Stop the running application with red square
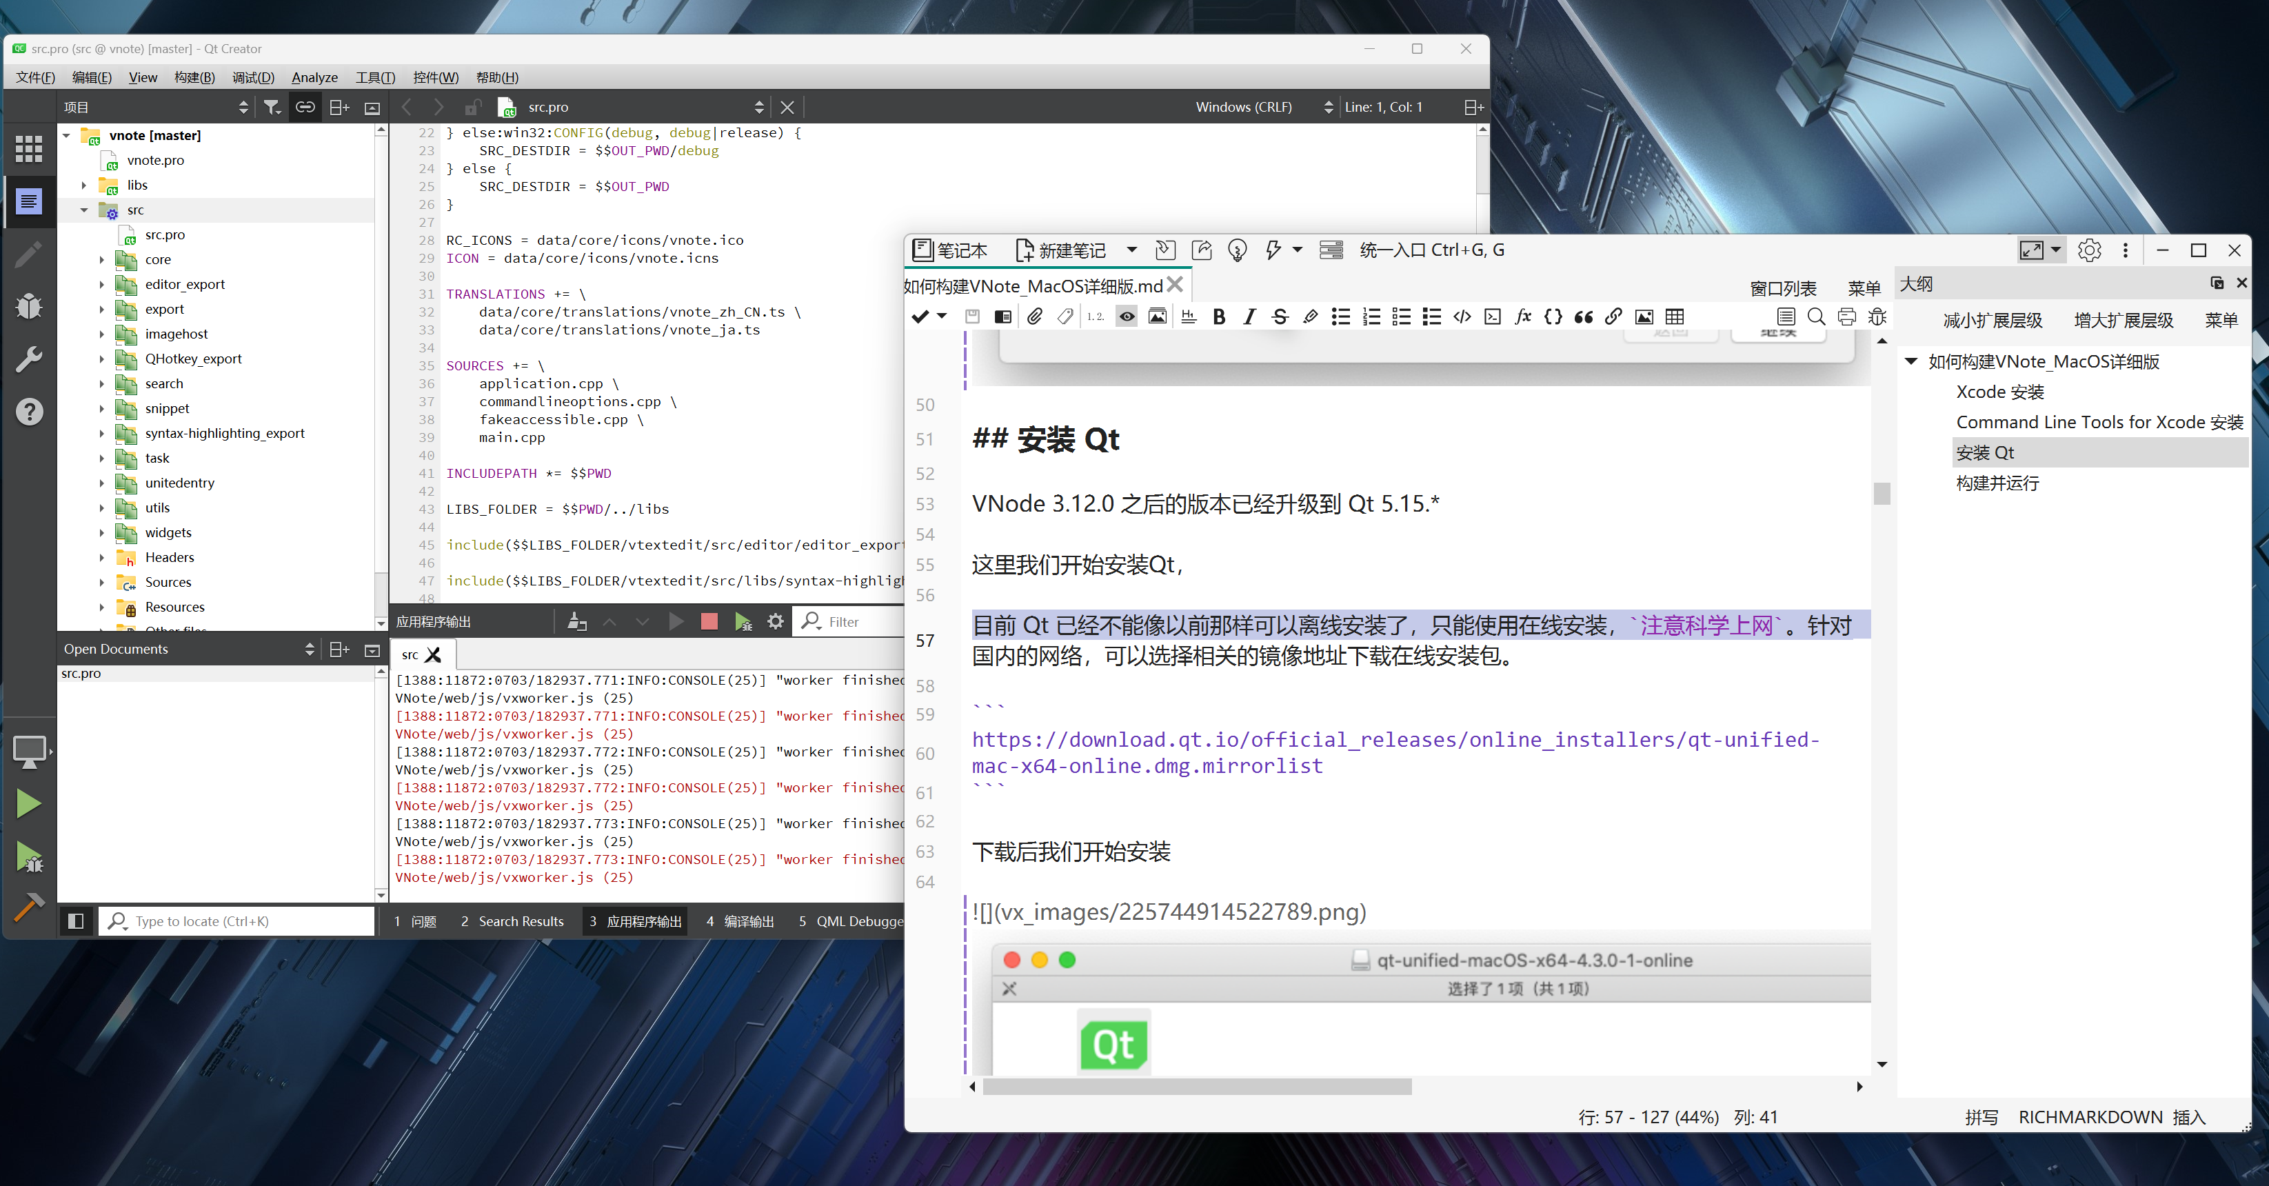The height and width of the screenshot is (1186, 2269). pyautogui.click(x=709, y=621)
